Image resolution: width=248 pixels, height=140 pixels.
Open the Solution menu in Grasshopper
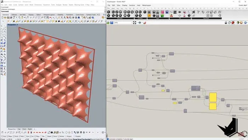coord(132,5)
